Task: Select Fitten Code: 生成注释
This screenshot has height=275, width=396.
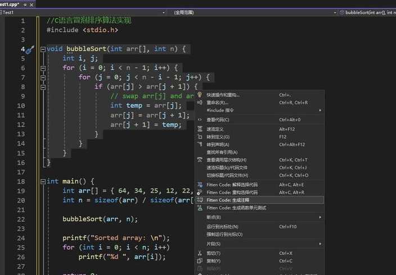Action: pos(260,200)
